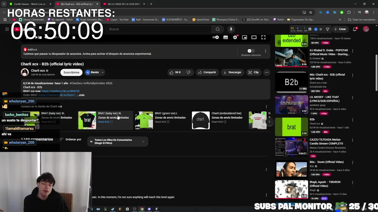Screen dimensions: 378x212
Task: Toggle autoplay switch in player
Action: (x=216, y=37)
